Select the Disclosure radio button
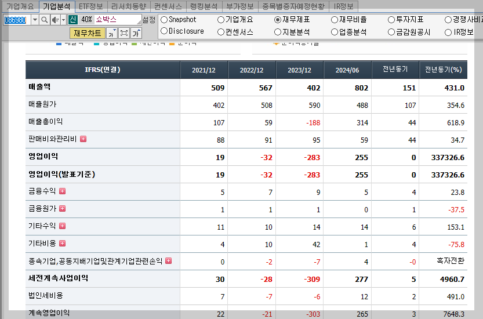This screenshot has width=483, height=319. click(x=164, y=31)
